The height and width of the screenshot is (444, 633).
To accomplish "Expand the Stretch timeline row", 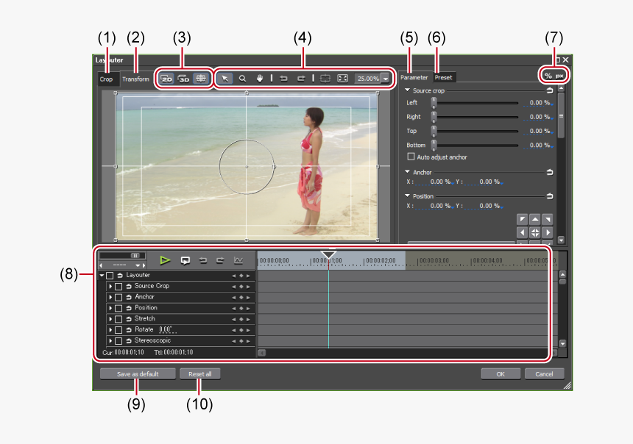I will coord(110,318).
